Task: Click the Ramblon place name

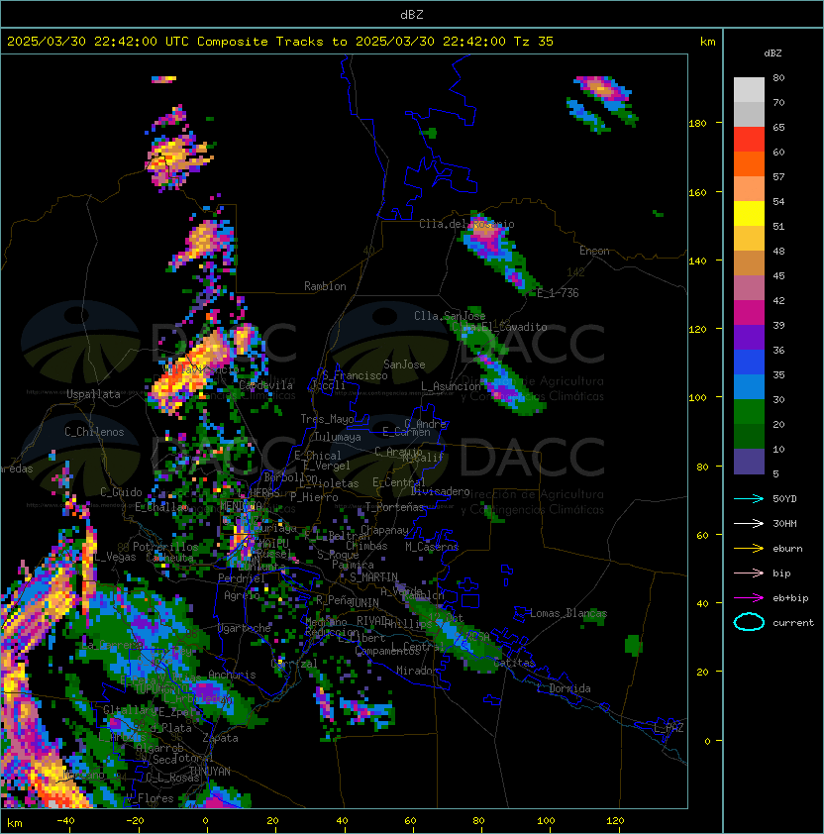Action: pos(325,286)
